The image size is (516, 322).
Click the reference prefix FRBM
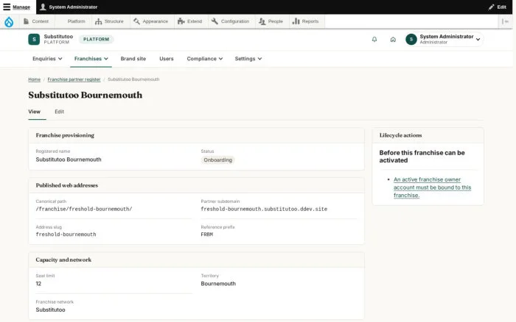pos(207,235)
